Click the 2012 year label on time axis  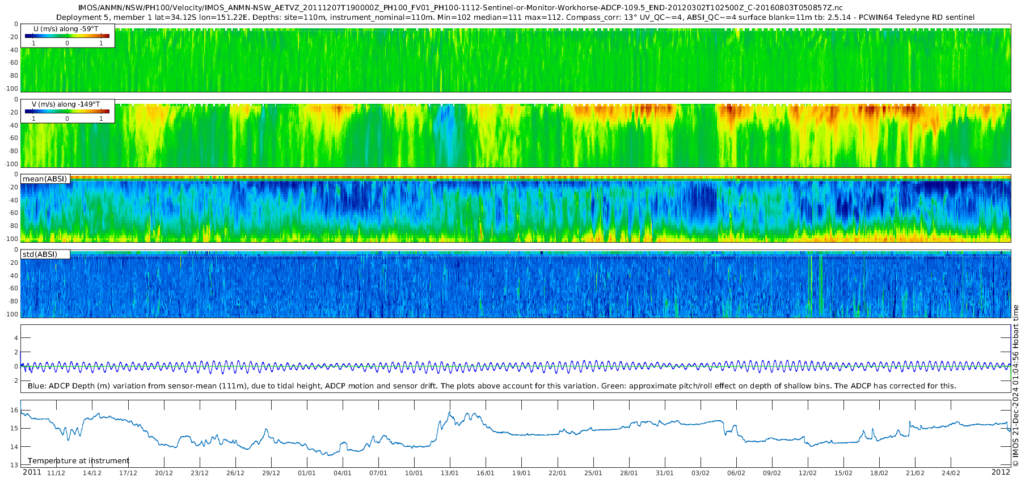tap(1001, 472)
